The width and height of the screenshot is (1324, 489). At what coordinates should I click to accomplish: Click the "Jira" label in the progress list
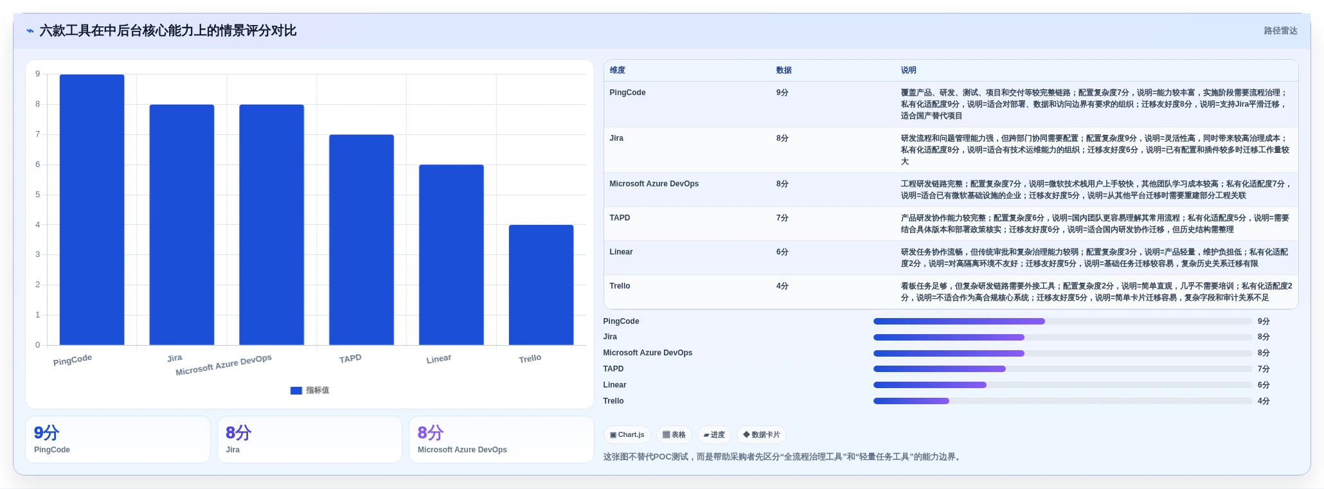[610, 337]
